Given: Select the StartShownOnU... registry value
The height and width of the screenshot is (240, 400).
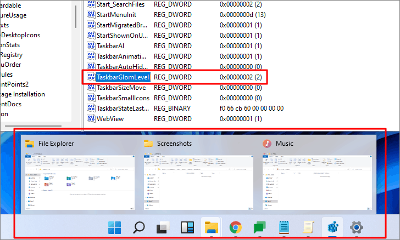Looking at the screenshot, I should (x=122, y=36).
